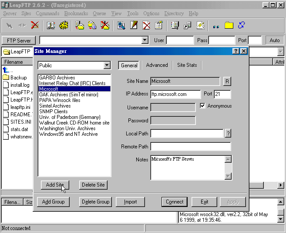
Task: Click the Connect arrow icon in the toolbar
Action: point(9,26)
